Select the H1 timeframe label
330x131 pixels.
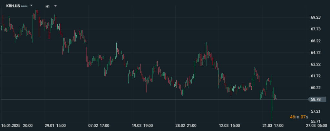coord(47,6)
